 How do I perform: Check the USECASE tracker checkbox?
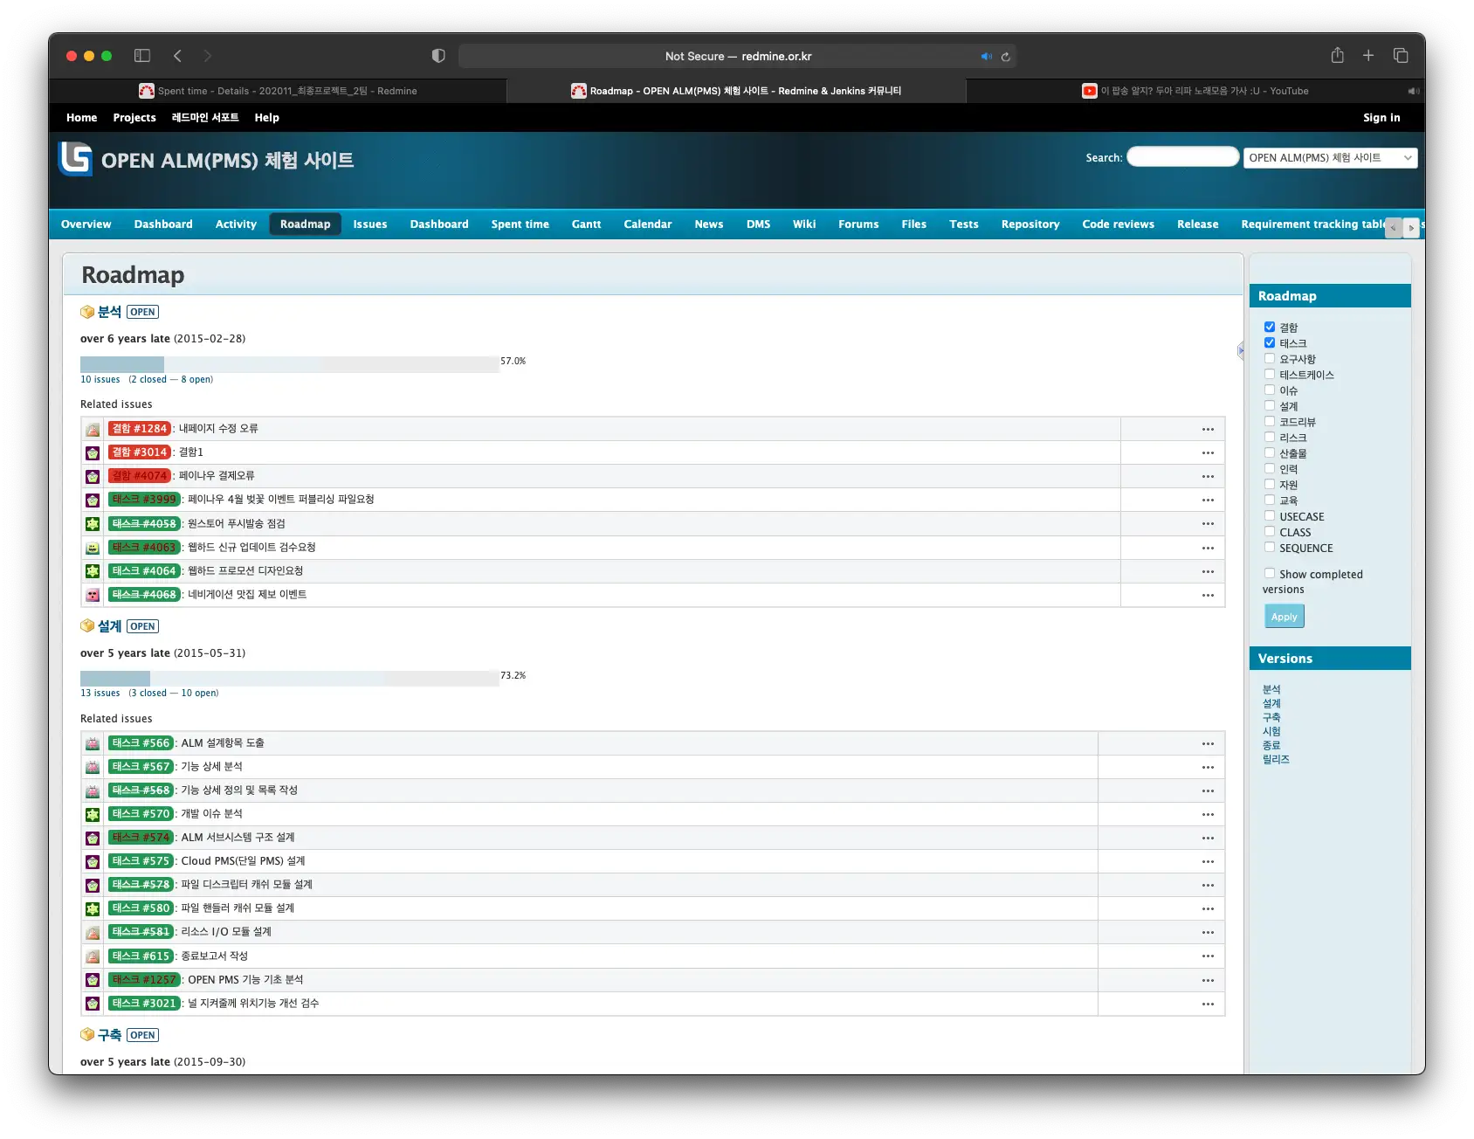pyautogui.click(x=1270, y=515)
